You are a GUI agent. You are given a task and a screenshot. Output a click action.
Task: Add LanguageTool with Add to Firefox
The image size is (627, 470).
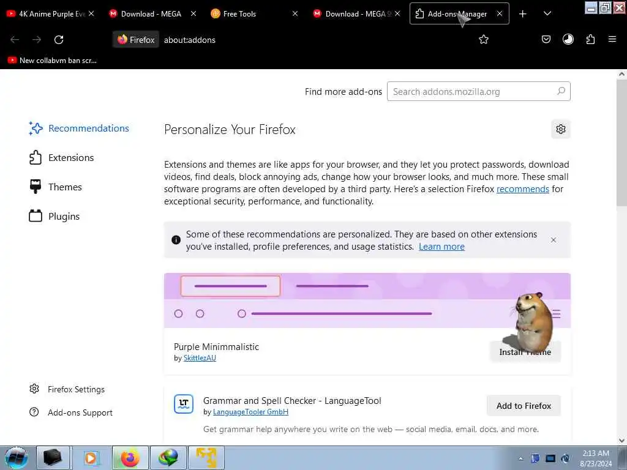pos(524,406)
